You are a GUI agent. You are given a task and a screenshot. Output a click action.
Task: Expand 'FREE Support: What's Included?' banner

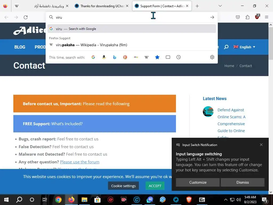tap(95, 124)
